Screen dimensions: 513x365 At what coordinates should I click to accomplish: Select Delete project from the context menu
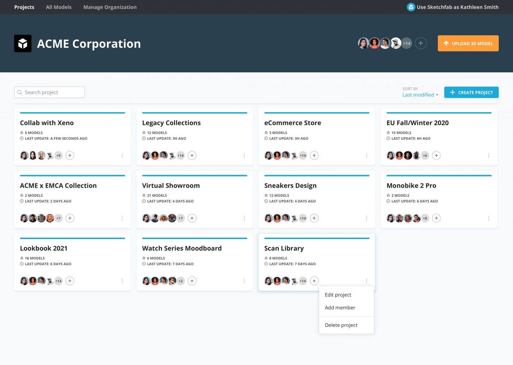coord(341,325)
